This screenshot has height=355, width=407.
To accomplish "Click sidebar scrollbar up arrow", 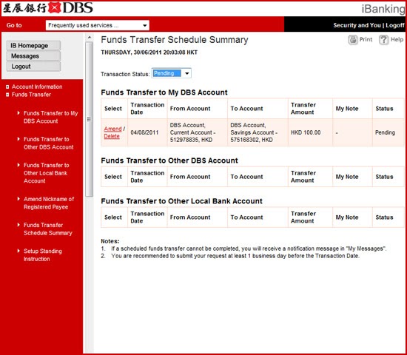I will pos(89,38).
